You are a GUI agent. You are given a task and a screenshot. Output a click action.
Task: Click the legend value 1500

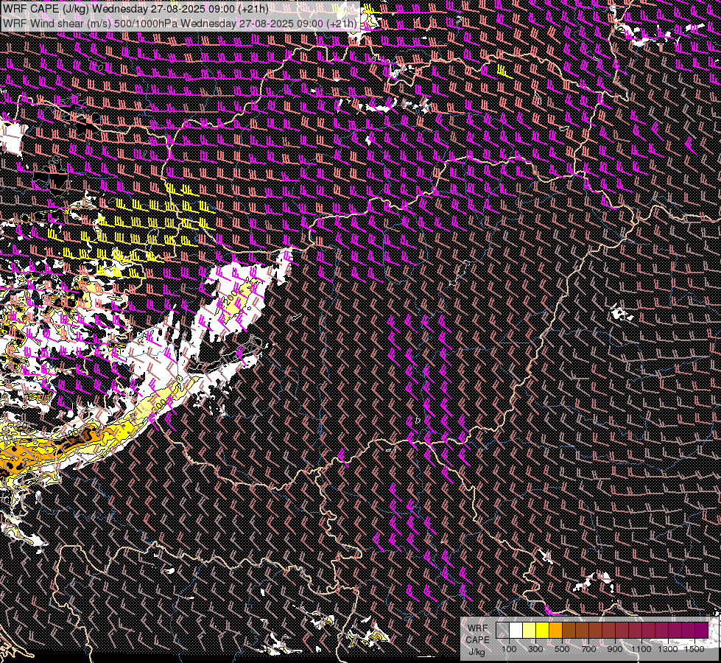694,649
